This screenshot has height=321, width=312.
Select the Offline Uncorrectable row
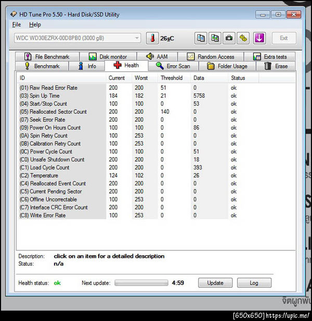pyautogui.click(x=138, y=199)
